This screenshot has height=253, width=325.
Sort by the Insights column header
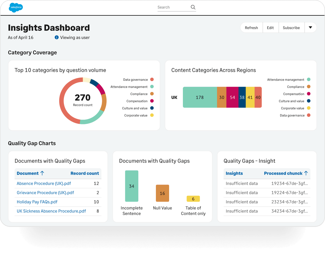(234, 173)
